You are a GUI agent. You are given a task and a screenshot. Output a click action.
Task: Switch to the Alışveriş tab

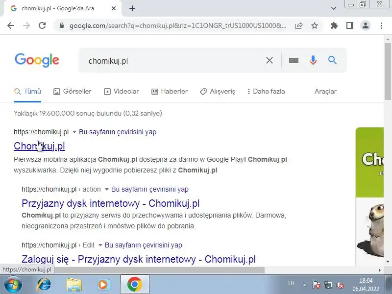[x=218, y=92]
